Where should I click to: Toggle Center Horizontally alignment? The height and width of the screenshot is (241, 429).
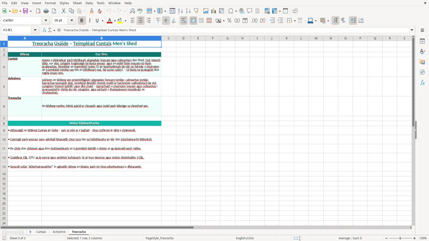tap(141, 21)
